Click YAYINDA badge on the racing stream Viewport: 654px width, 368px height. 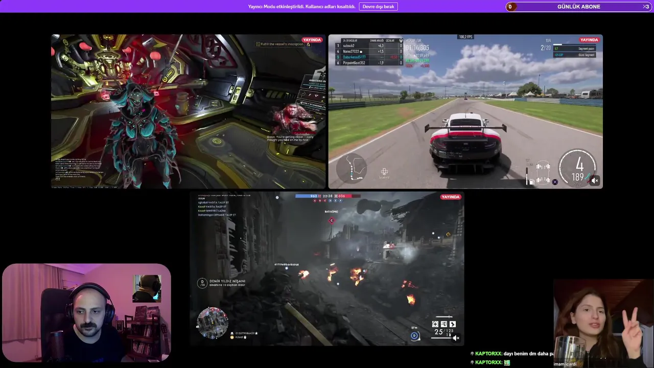click(x=589, y=40)
